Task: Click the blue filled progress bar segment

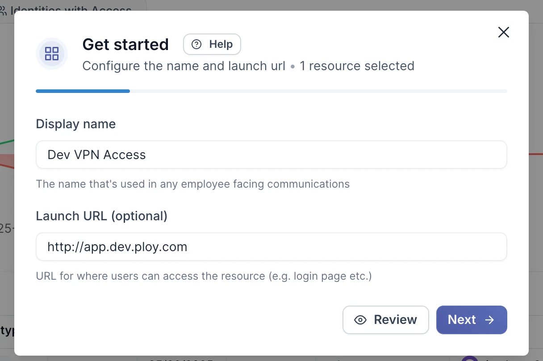Action: [x=83, y=91]
